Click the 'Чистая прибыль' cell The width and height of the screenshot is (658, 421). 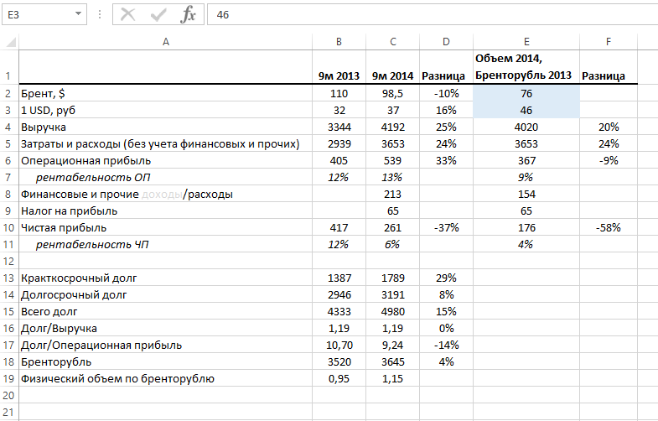166,227
